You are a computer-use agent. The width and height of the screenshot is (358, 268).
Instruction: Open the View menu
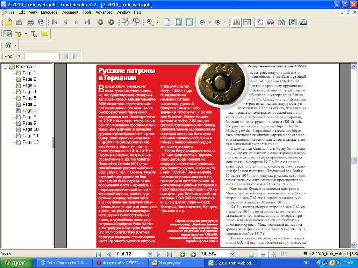pos(33,12)
